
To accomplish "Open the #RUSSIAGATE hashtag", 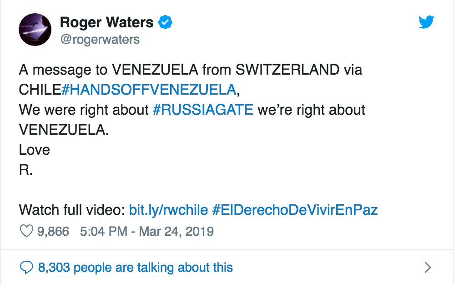I will coord(203,110).
